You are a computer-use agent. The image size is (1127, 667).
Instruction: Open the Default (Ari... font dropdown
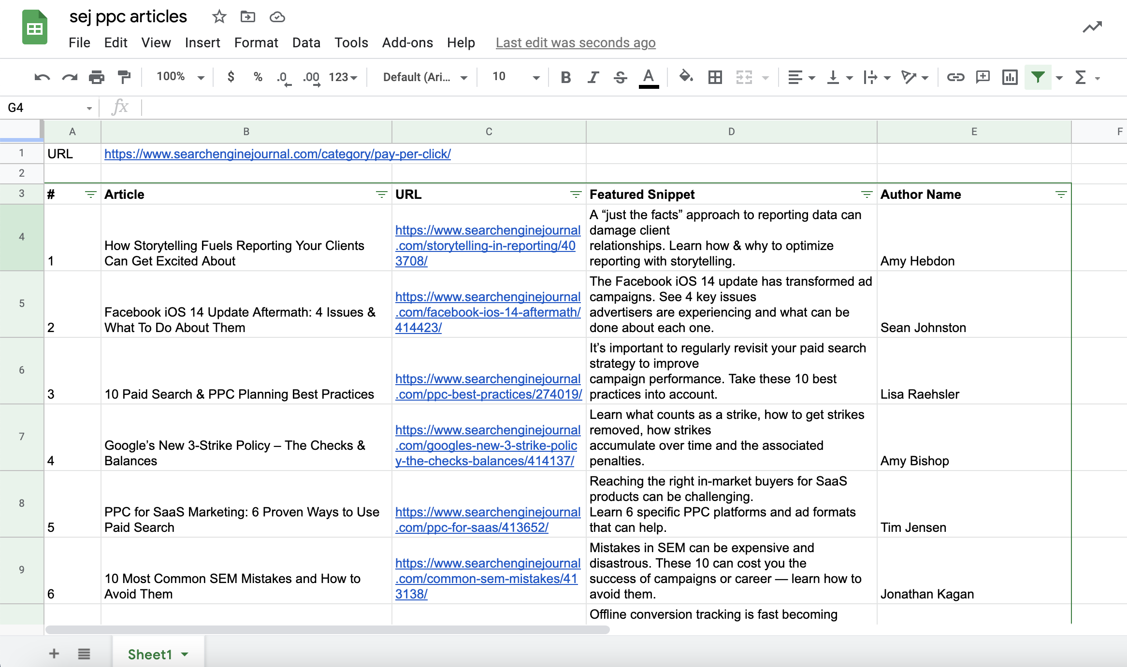point(425,77)
